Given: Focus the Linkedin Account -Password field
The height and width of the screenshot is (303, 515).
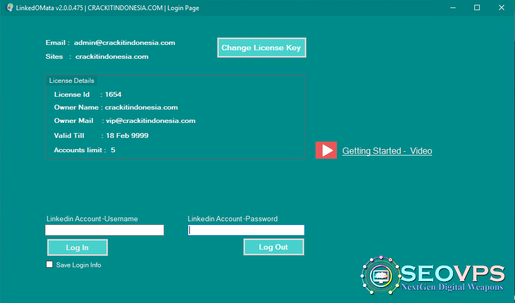Looking at the screenshot, I should click(x=246, y=230).
